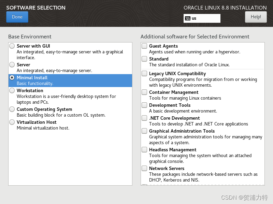Enable Container Management checkbox

click(x=144, y=92)
